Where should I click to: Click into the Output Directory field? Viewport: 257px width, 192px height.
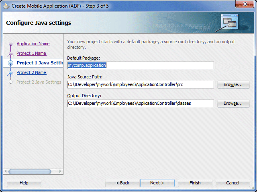point(141,103)
